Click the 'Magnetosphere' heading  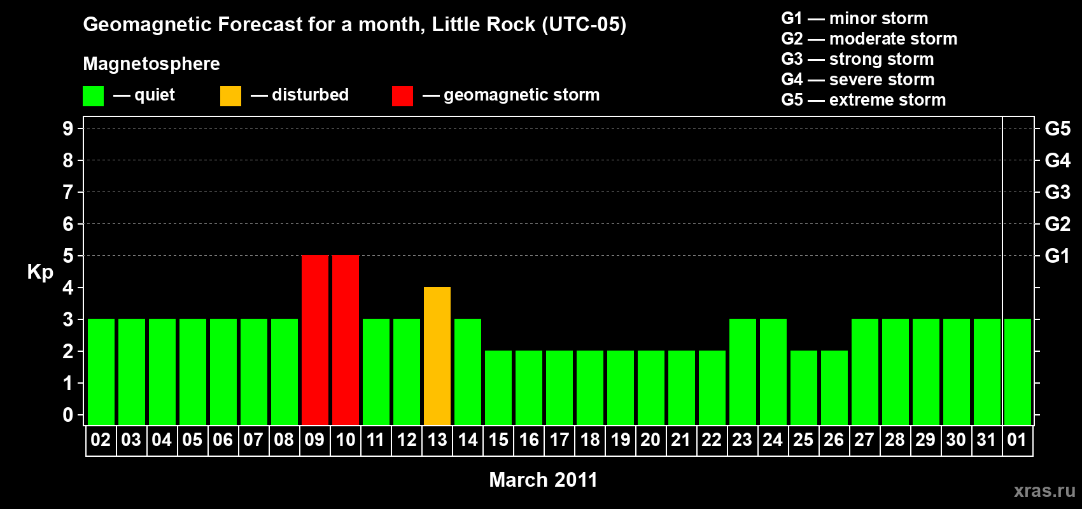click(151, 64)
